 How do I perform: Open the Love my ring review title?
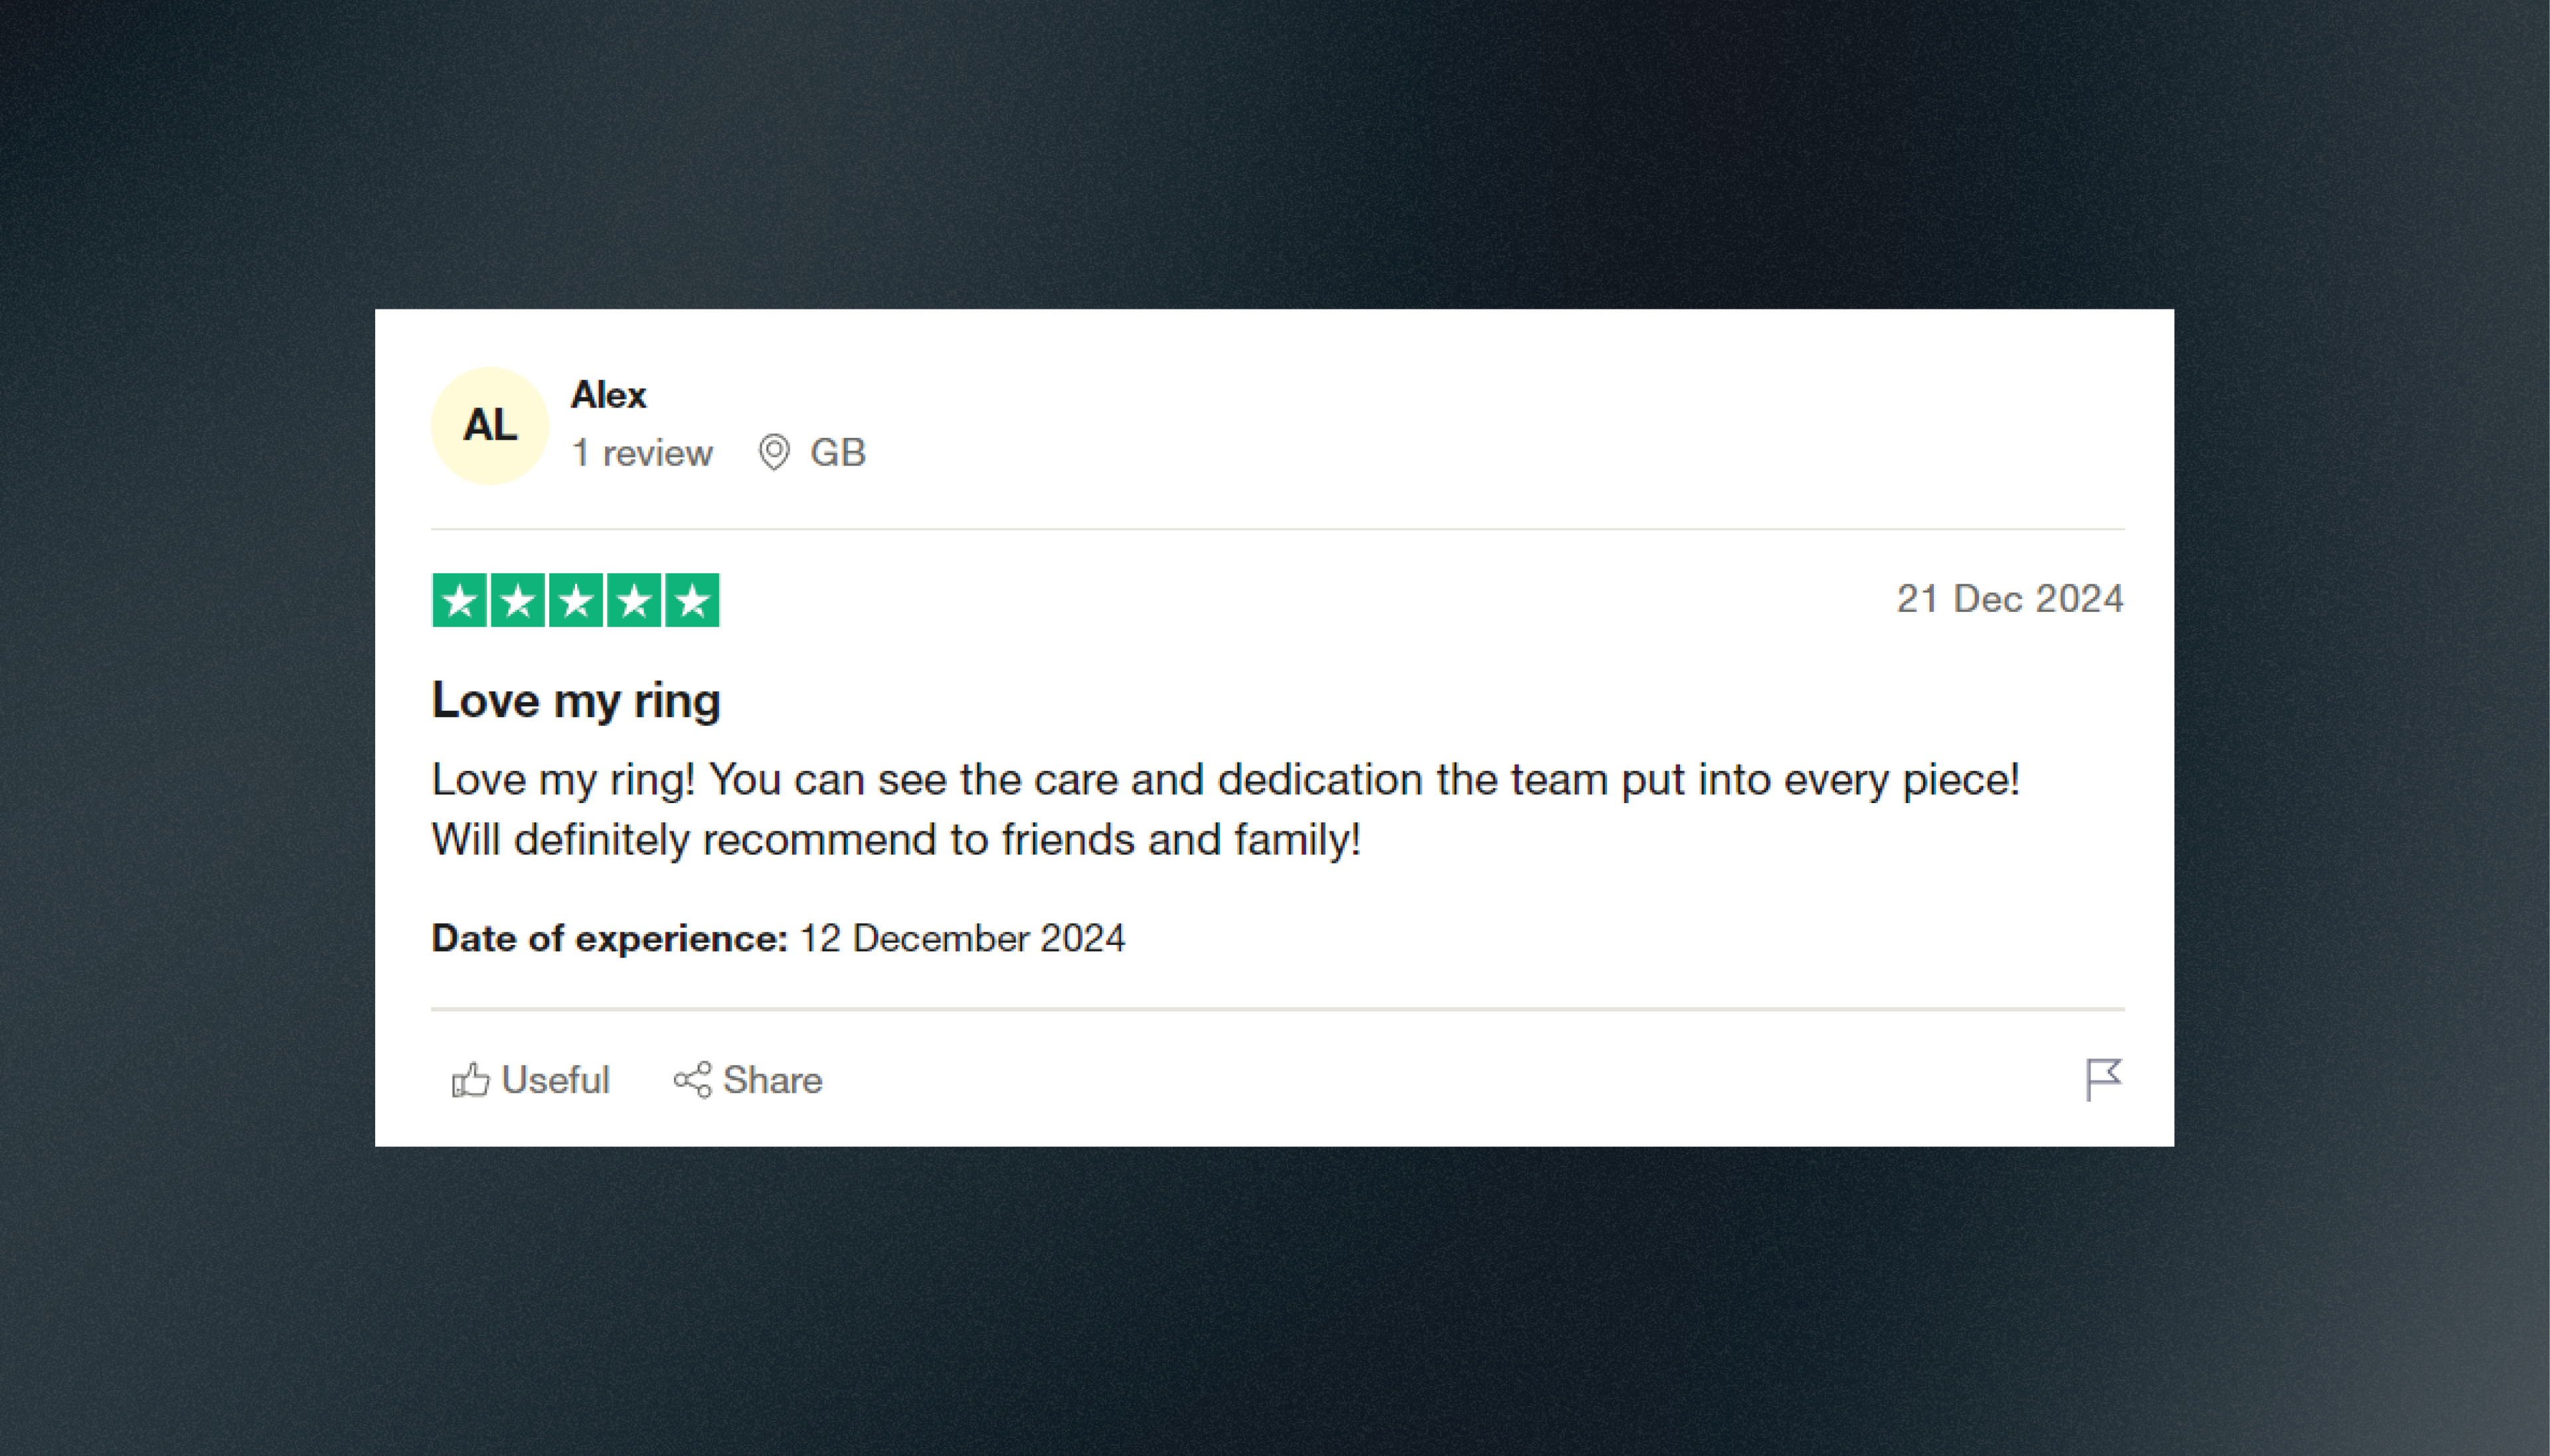[575, 701]
